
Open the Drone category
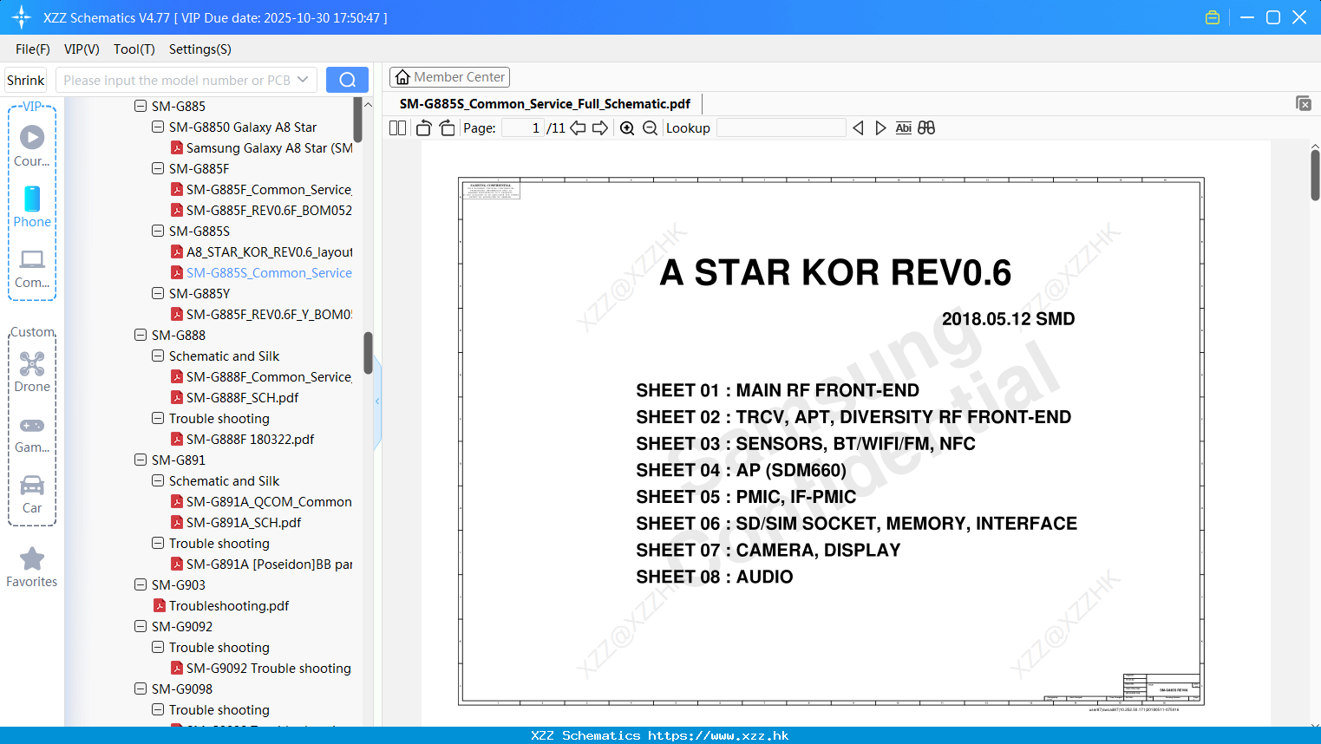(32, 372)
